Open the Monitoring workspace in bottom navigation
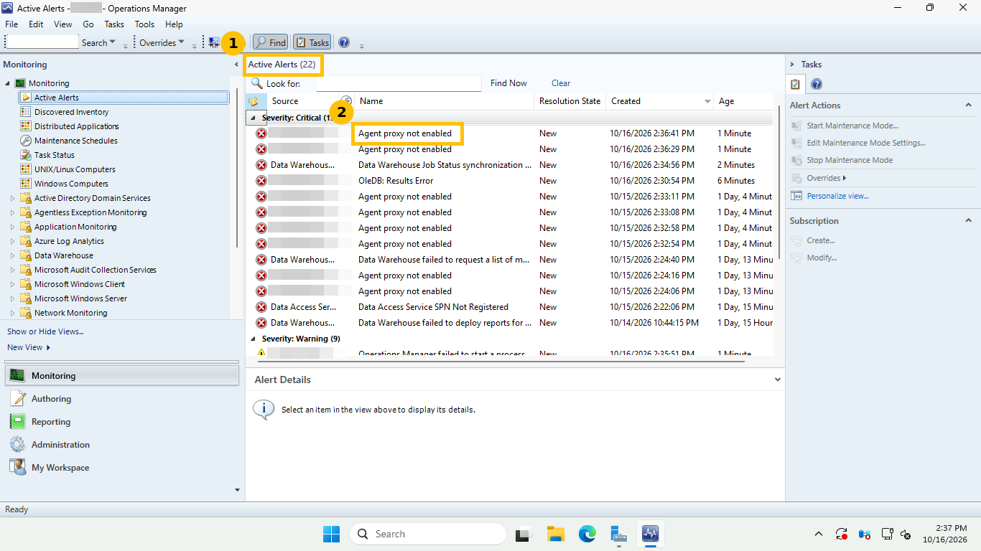 pos(122,376)
